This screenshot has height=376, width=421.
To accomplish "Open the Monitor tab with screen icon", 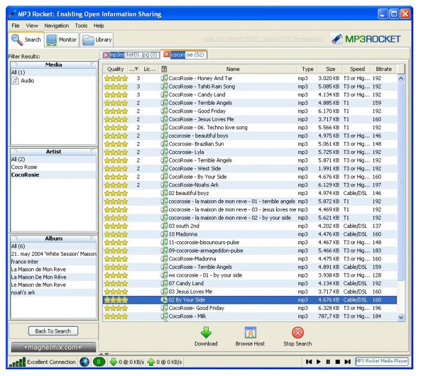I will pos(62,40).
